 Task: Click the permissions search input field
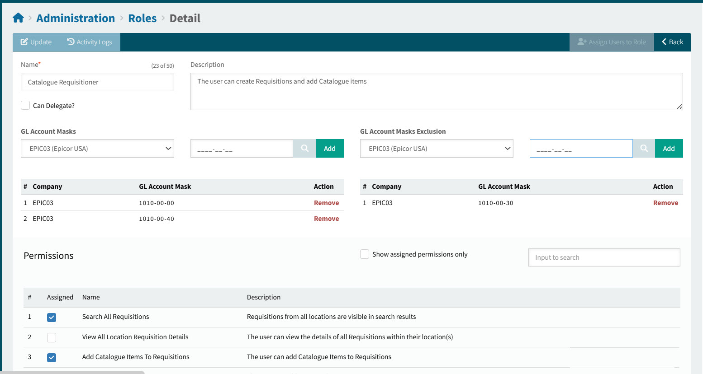tap(604, 257)
